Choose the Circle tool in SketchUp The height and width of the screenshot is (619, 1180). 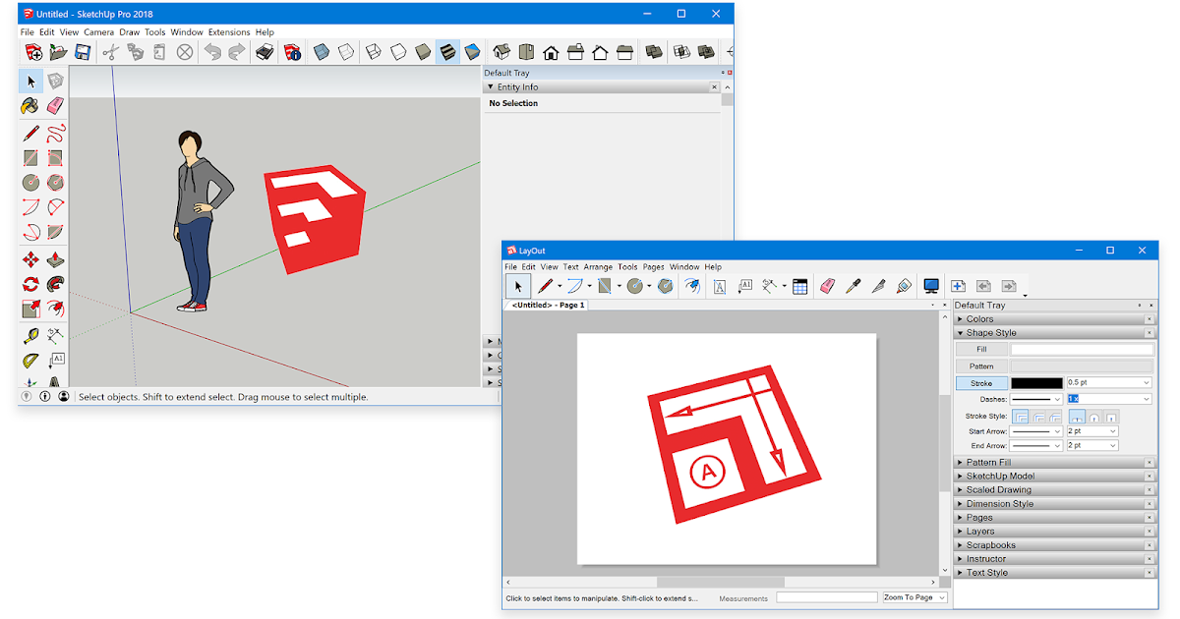click(31, 183)
